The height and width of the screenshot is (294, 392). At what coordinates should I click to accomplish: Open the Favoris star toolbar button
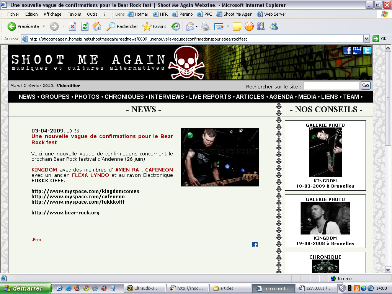coord(154,26)
